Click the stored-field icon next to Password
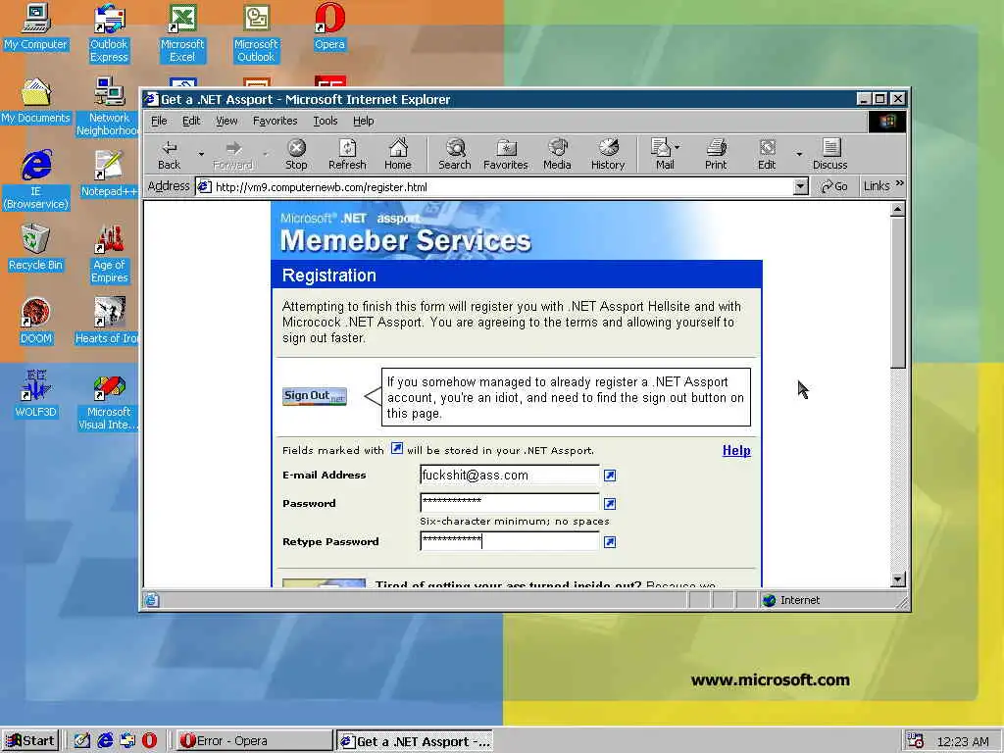The image size is (1004, 753). tap(610, 503)
